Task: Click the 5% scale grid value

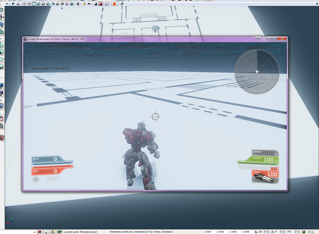Action: [x=289, y=232]
